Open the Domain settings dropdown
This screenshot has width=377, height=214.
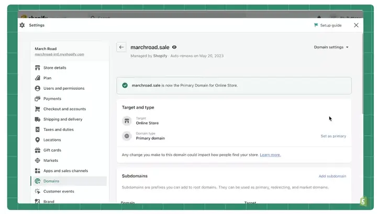pos(331,47)
